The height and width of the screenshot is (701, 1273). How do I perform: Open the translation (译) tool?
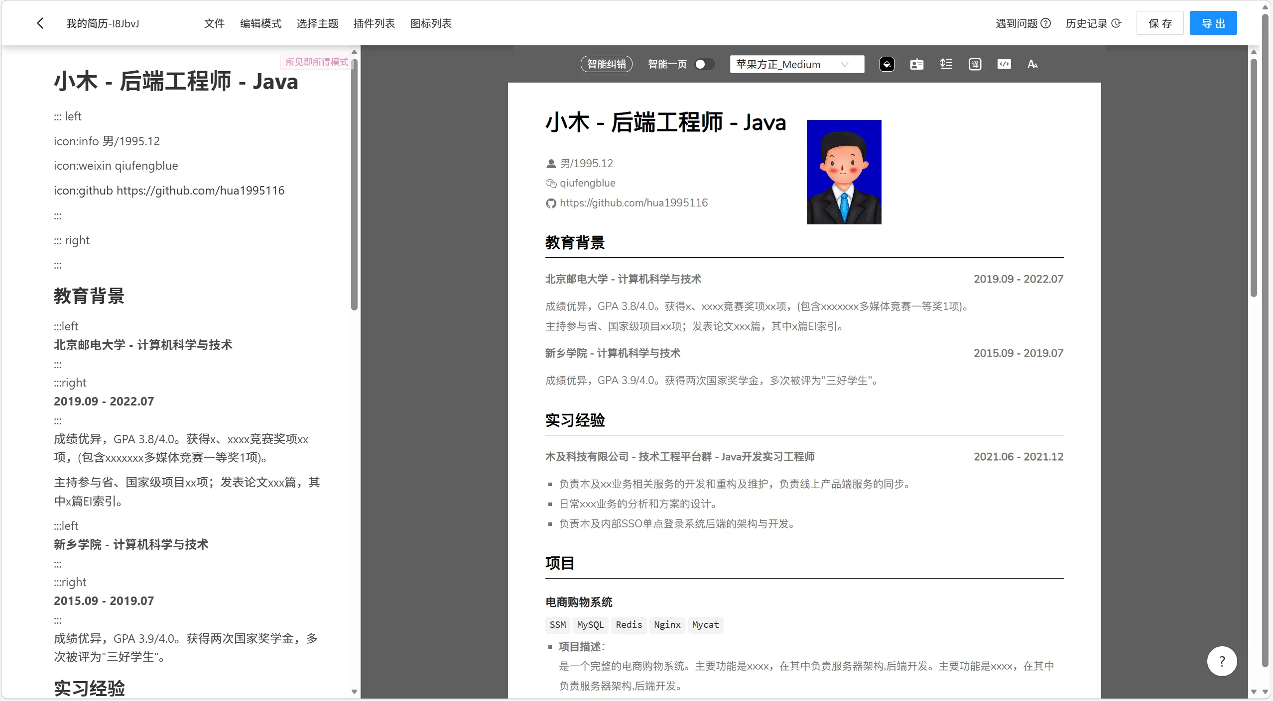point(975,64)
